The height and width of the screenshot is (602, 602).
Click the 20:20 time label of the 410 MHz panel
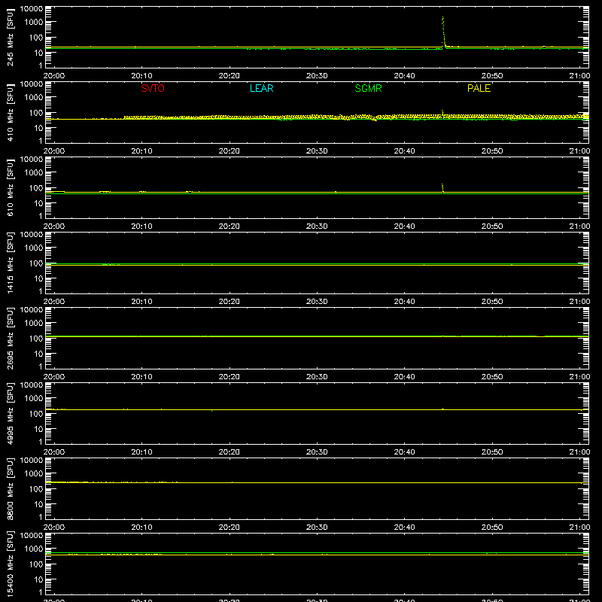click(230, 151)
